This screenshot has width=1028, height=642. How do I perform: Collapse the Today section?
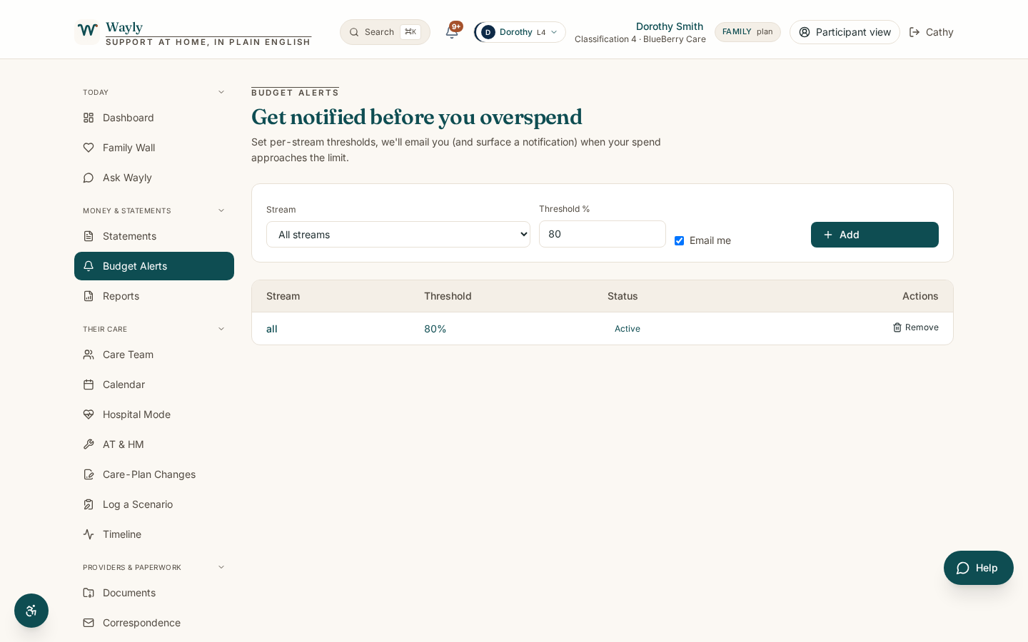(x=221, y=92)
